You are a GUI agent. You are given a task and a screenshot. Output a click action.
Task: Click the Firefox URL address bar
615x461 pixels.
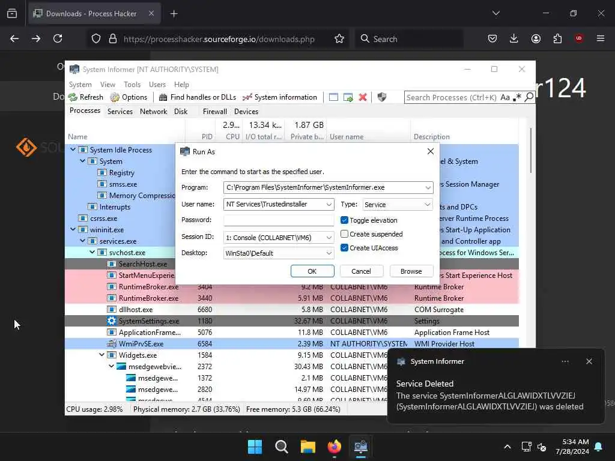tap(219, 39)
